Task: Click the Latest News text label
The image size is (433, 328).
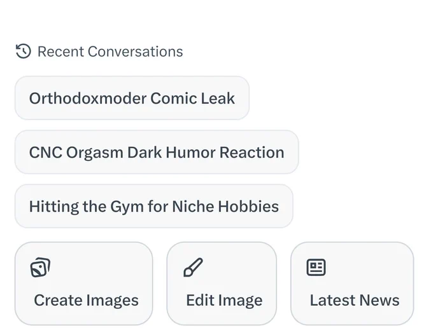Action: [355, 300]
